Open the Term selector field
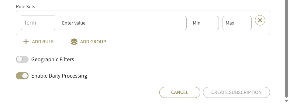Screen dimensions: 290x110 pyautogui.click(x=38, y=23)
